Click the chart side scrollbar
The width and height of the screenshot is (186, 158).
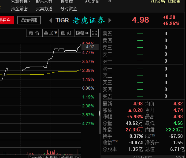[100, 113]
